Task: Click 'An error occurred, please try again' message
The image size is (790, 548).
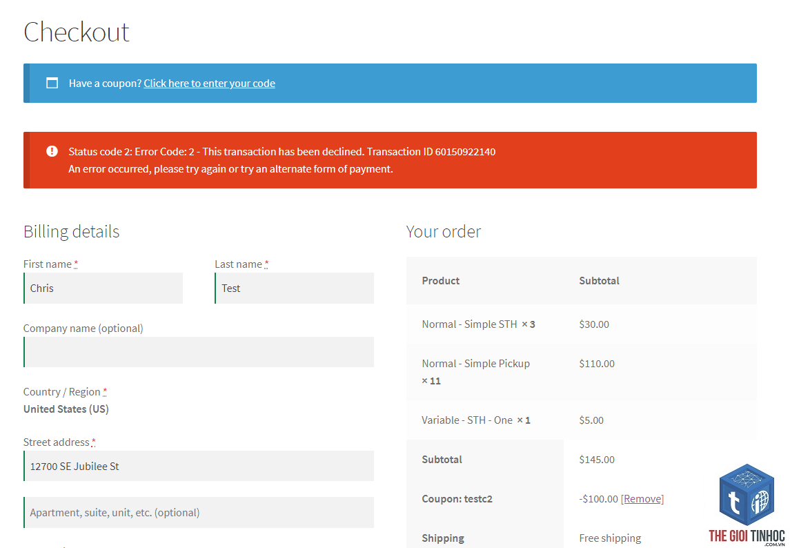Action: pos(230,169)
